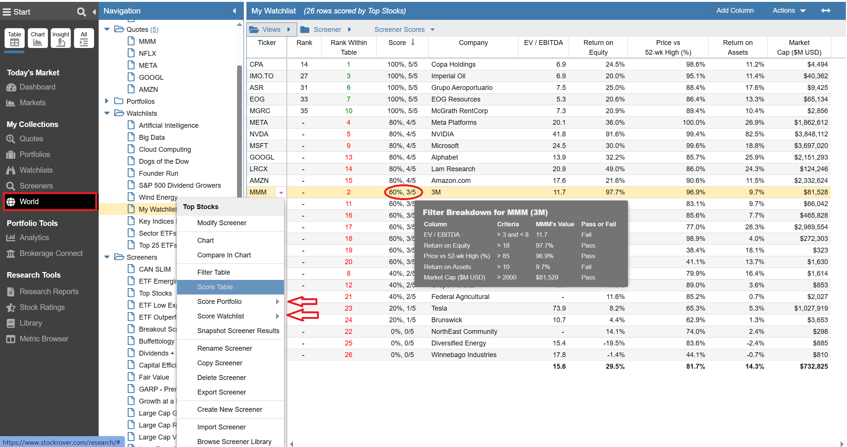Sort by Market Cap column header
Image resolution: width=847 pixels, height=447 pixels.
(799, 47)
